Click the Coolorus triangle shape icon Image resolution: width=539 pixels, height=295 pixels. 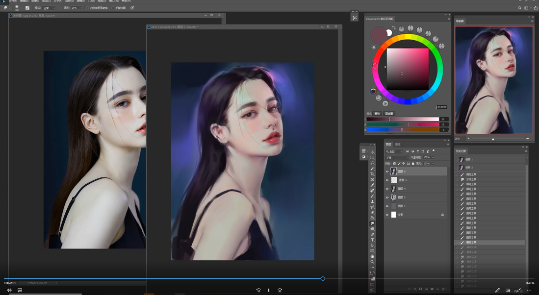(x=379, y=98)
